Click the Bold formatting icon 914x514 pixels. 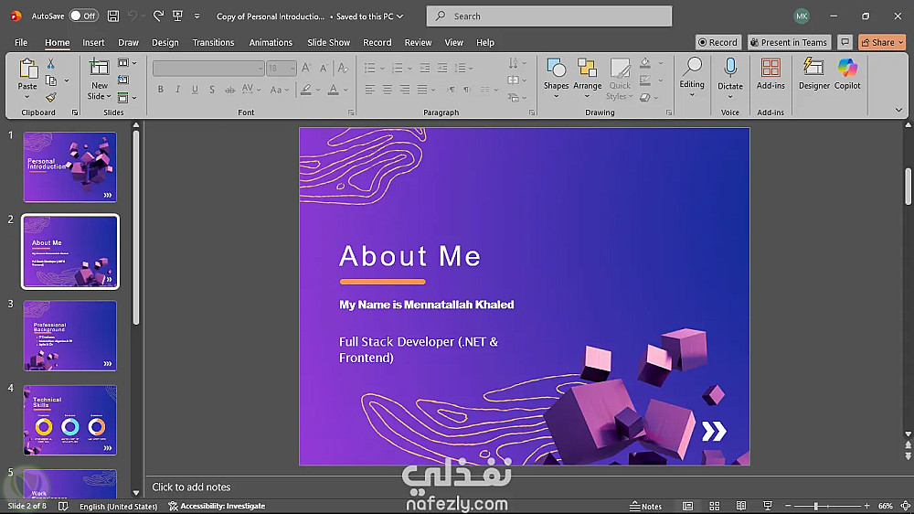[160, 90]
